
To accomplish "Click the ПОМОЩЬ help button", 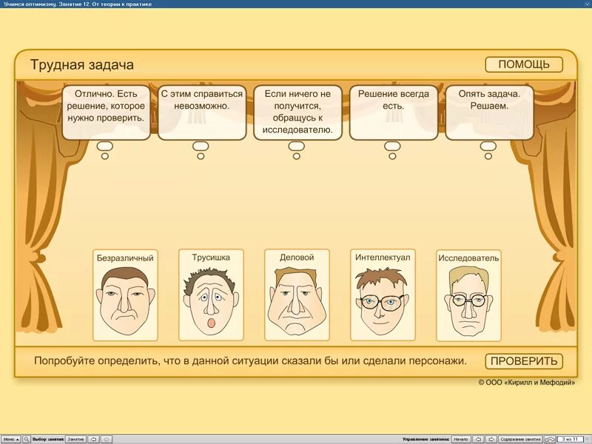I will pyautogui.click(x=524, y=64).
